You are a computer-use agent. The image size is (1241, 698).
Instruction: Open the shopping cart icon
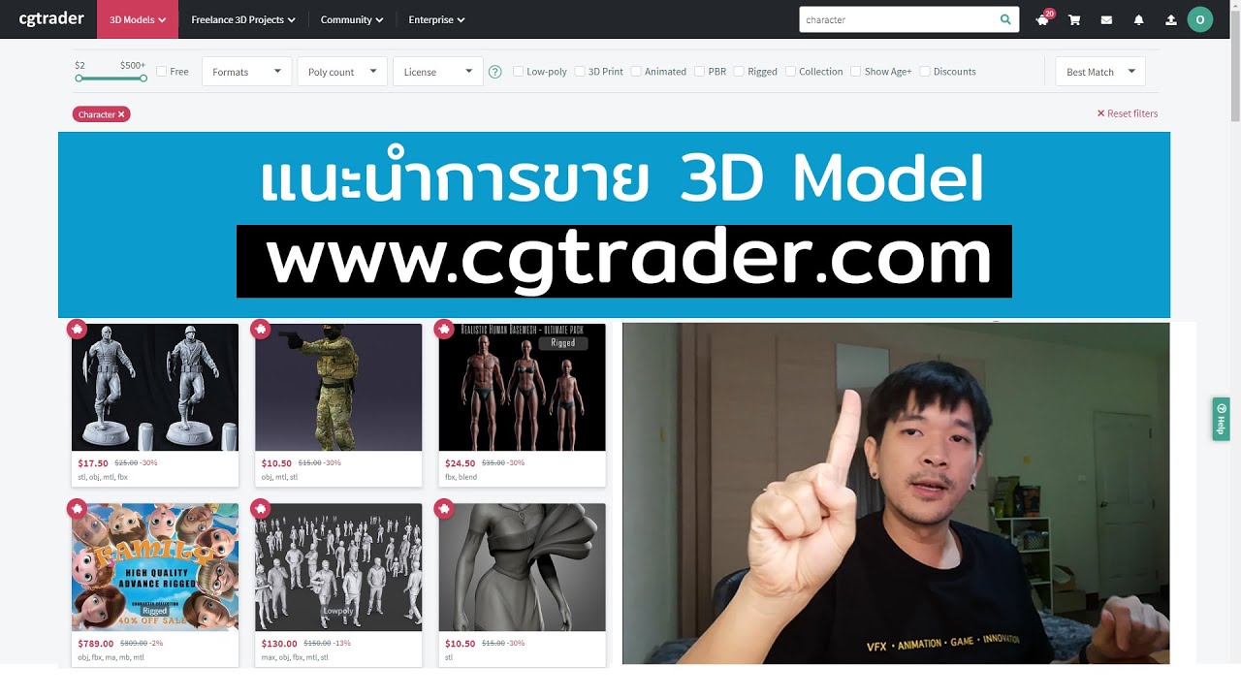tap(1074, 20)
